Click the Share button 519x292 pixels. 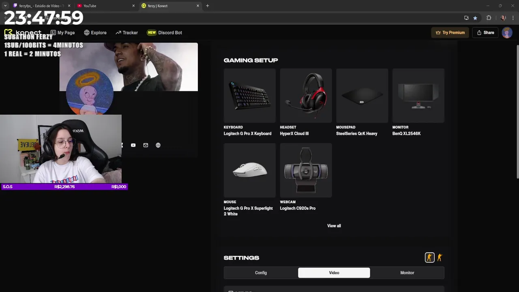click(485, 32)
